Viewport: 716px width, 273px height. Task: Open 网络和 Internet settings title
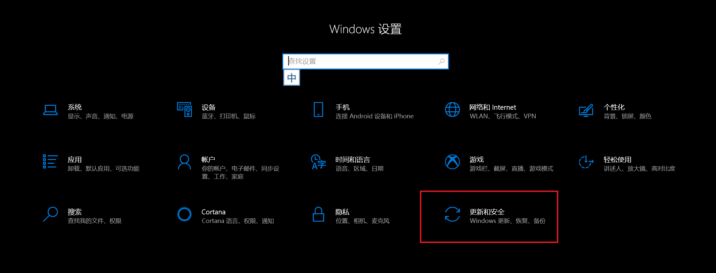493,107
